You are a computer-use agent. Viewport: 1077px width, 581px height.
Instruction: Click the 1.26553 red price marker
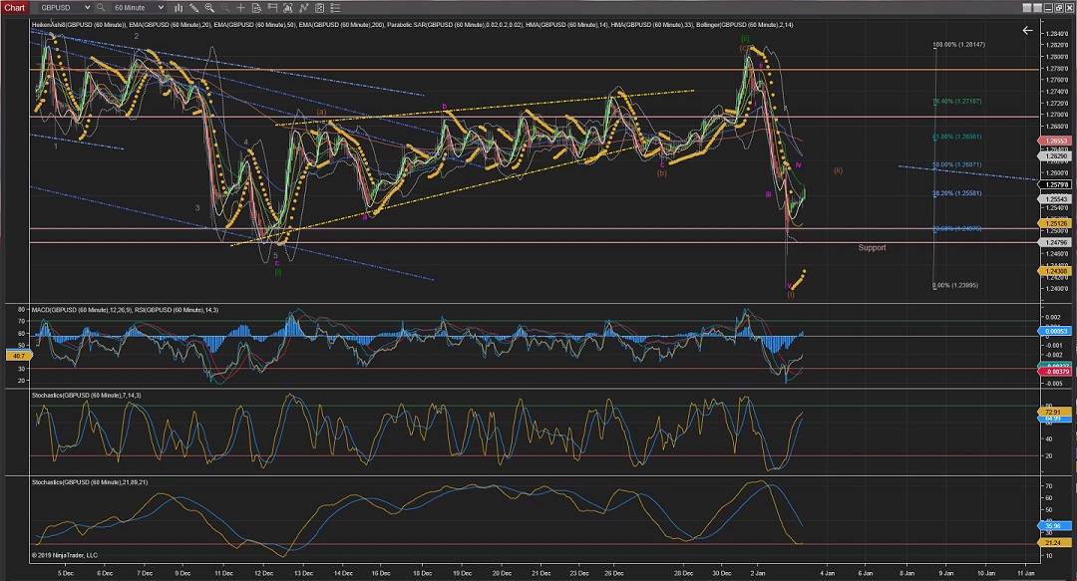pyautogui.click(x=1056, y=142)
